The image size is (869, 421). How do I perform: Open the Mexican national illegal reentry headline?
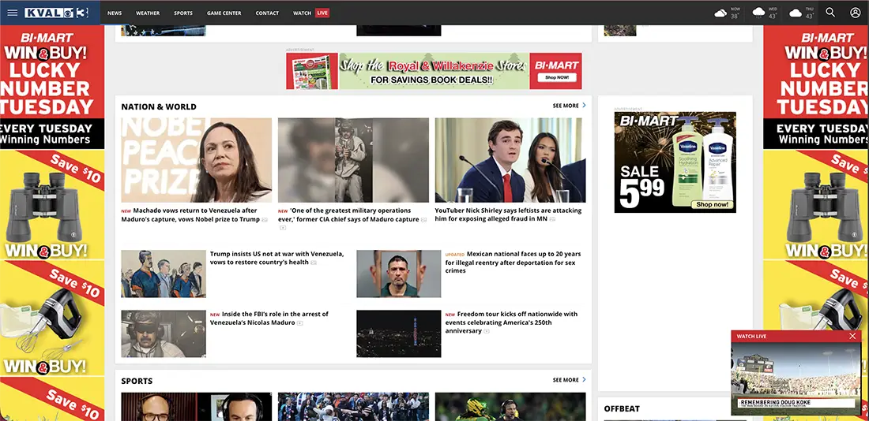click(513, 263)
